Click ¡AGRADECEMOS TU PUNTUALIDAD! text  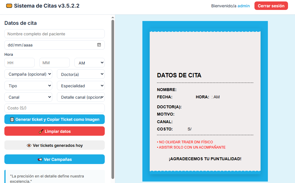205,159
